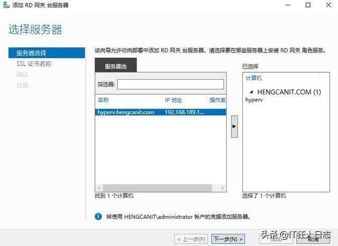This screenshot has height=246, width=338.
Task: Maximize the wizard window
Action: click(x=308, y=5)
